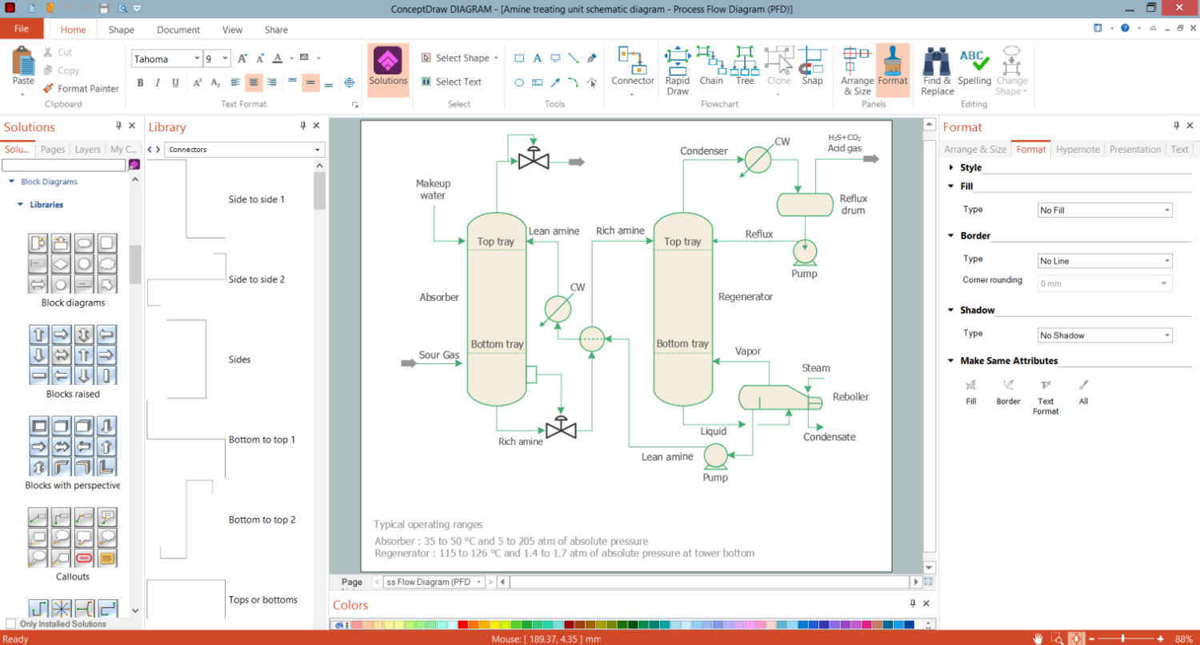The image size is (1200, 645).
Task: Enable Only Installed Solutions checkbox
Action: pyautogui.click(x=10, y=624)
